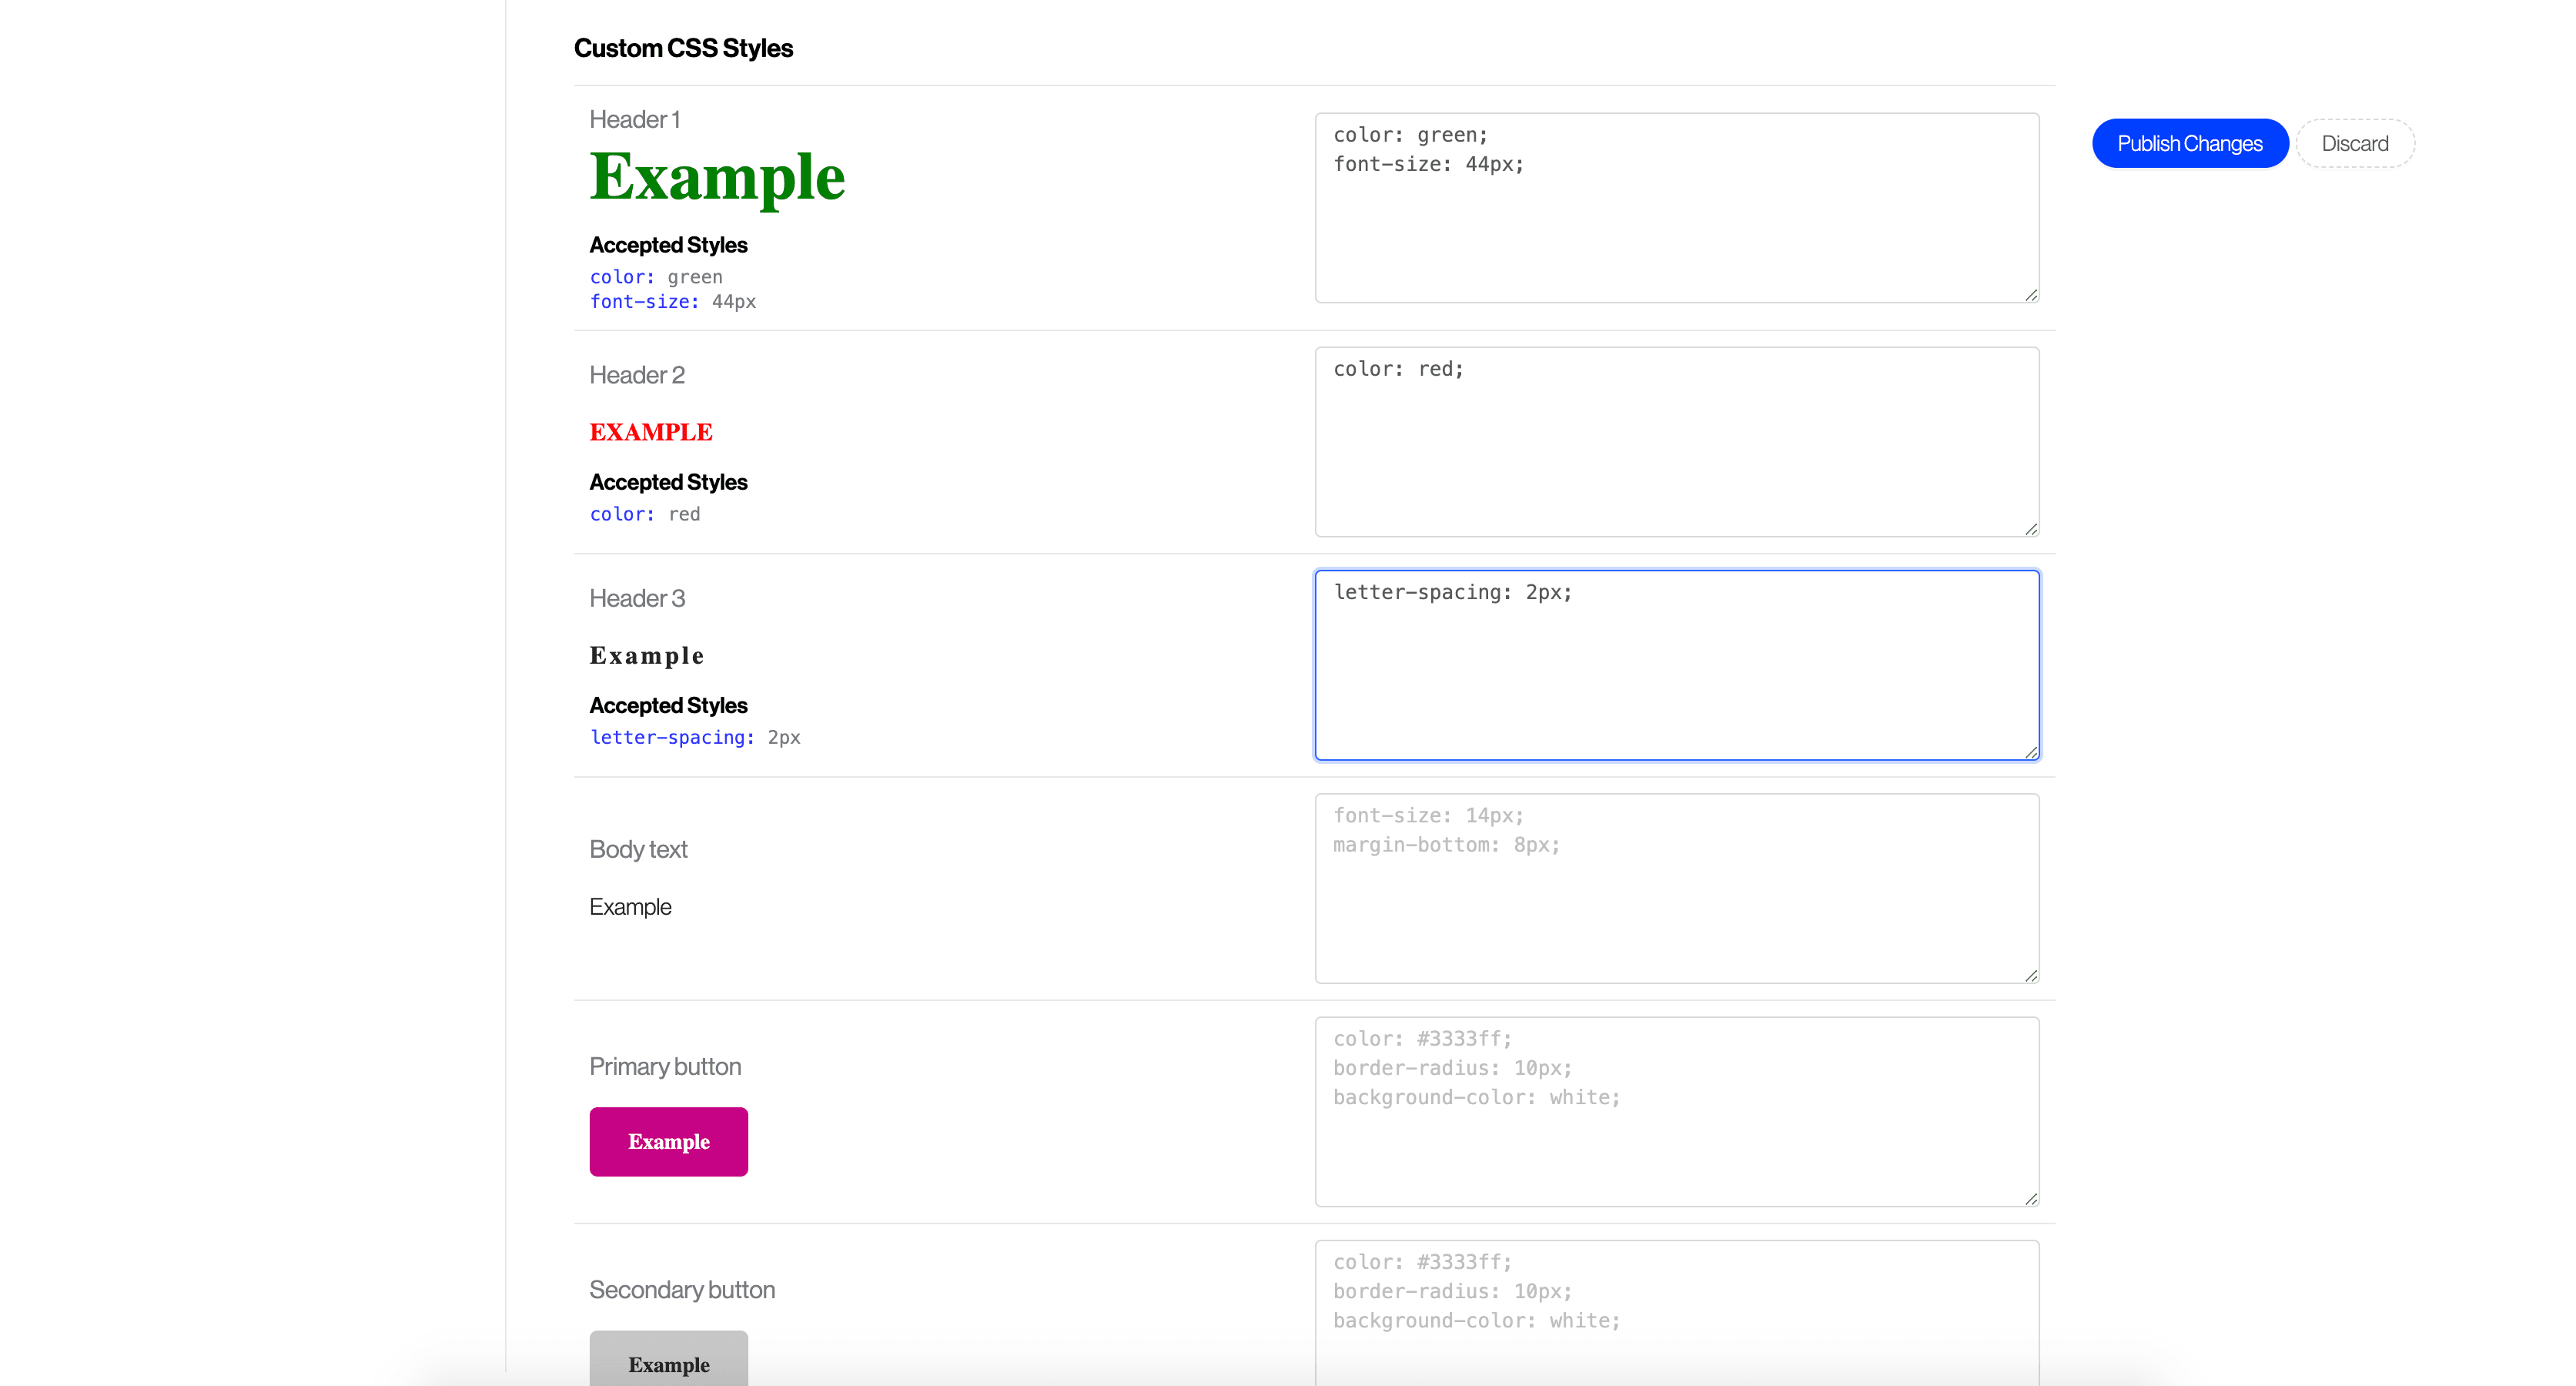Screen dimensions: 2576x1386
Task: Click the magenta Primary Example button
Action: (x=668, y=1141)
